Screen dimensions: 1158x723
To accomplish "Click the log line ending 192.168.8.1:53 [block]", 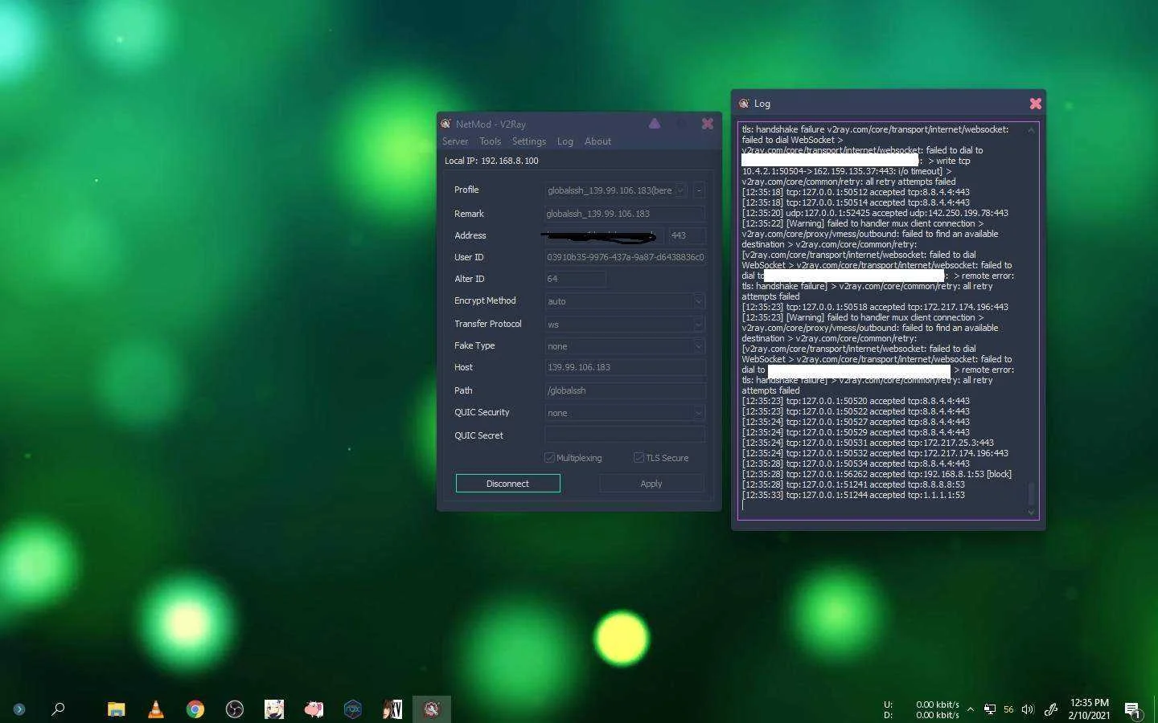I will pos(877,474).
